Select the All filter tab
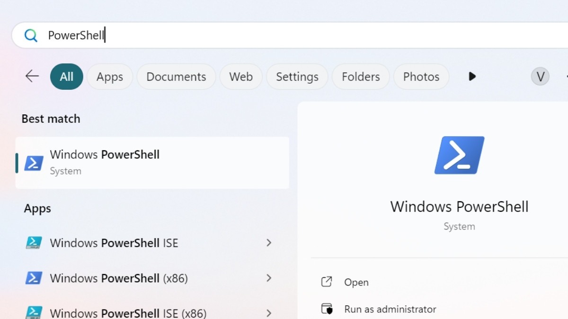568x319 pixels. pos(67,77)
